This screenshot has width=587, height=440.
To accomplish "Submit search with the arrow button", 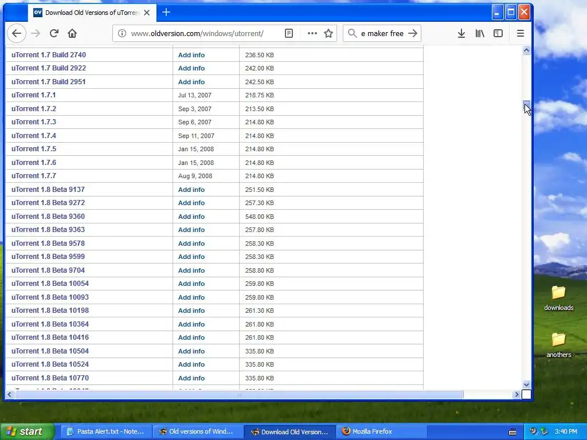I will point(413,33).
